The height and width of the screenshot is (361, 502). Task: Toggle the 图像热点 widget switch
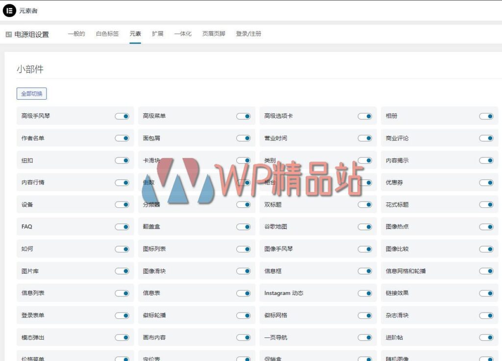pos(487,226)
